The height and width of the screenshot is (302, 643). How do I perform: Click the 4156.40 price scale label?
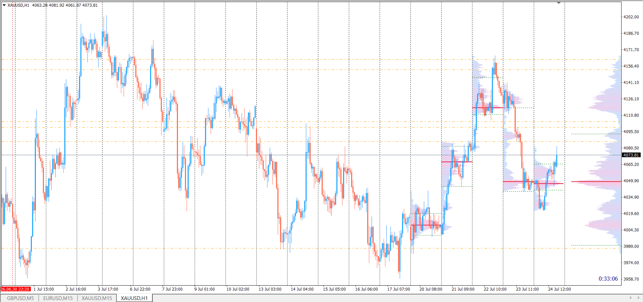coord(631,66)
